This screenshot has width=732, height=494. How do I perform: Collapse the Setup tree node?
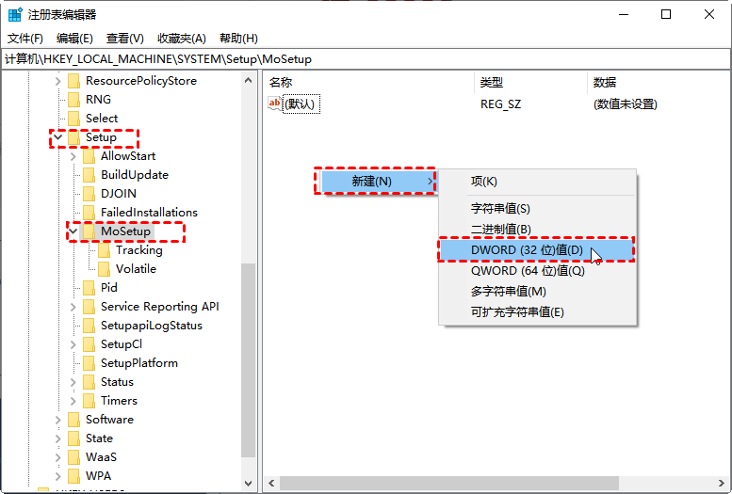pyautogui.click(x=58, y=137)
